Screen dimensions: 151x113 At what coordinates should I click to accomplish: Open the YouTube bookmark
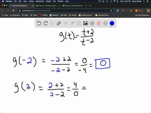[43, 15]
